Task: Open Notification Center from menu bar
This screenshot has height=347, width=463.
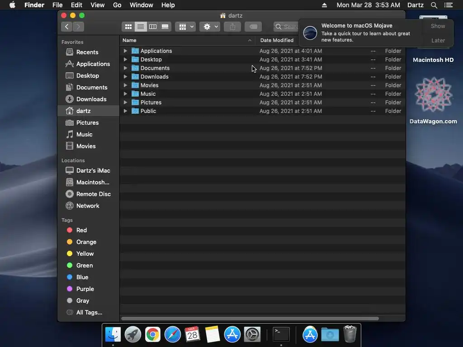Action: 449,5
